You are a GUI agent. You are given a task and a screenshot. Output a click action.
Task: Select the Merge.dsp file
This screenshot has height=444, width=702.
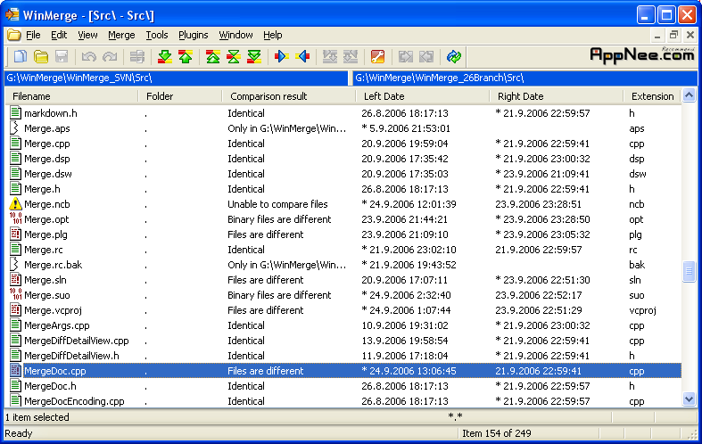tap(47, 159)
